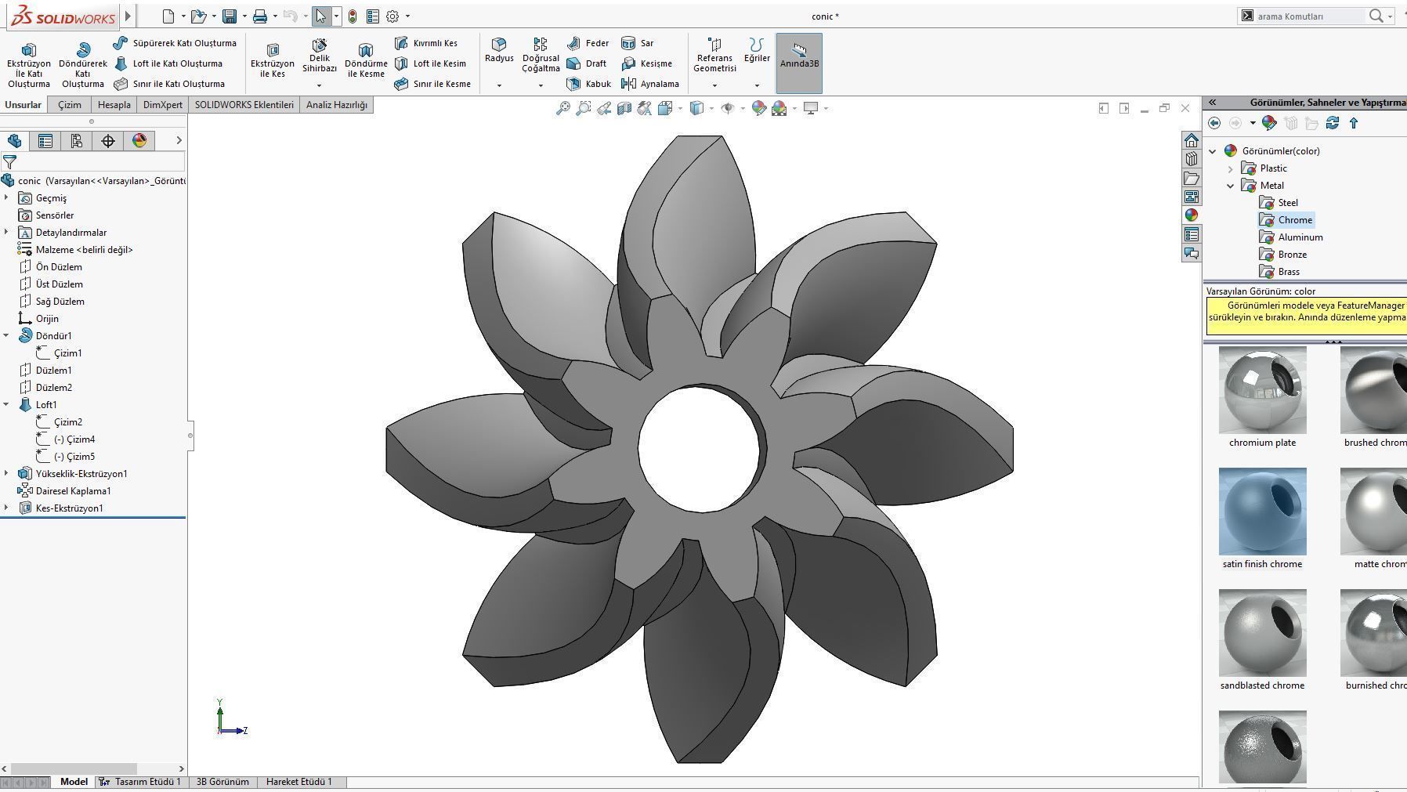The image size is (1407, 792).
Task: Click Zoom to Area icon
Action: point(583,108)
